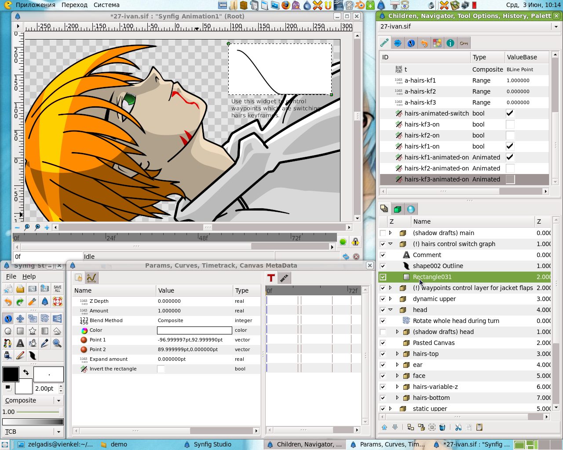Screen dimensions: 563x450
Task: Select the Rotate tool in the toolbox
Action: [x=45, y=319]
